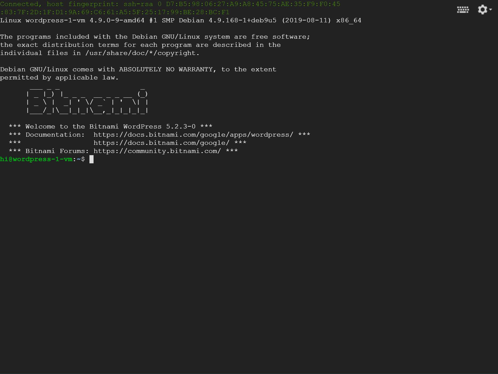Click the x86_64 architecture text
This screenshot has height=374, width=498.
pyautogui.click(x=349, y=20)
